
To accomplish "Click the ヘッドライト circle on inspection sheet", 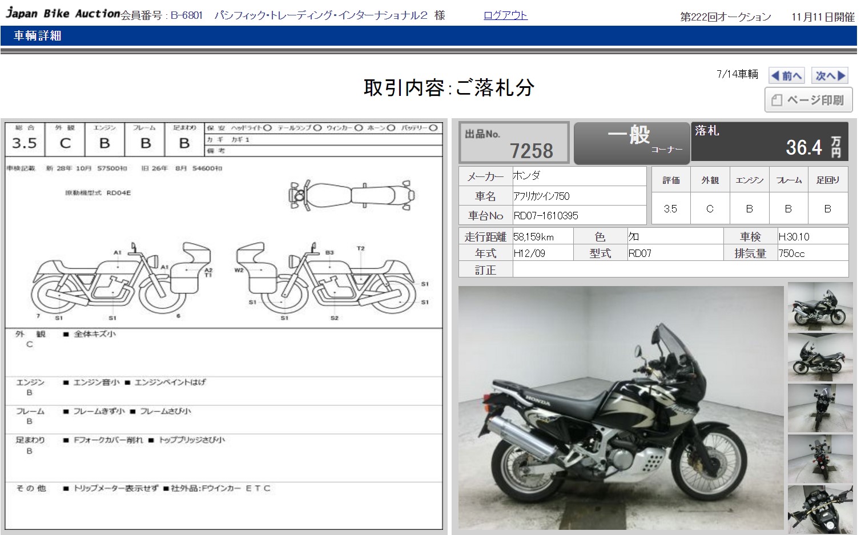I will pos(267,128).
